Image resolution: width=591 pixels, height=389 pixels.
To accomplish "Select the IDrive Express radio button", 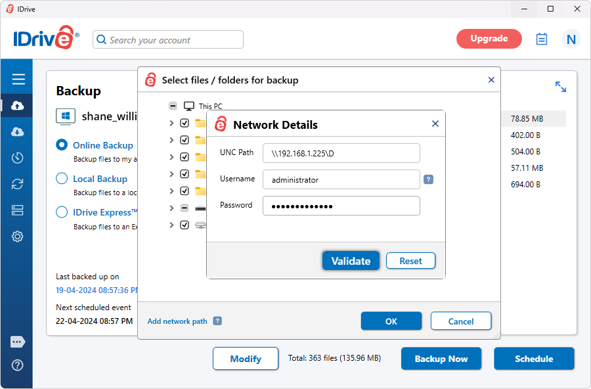I will [x=62, y=212].
